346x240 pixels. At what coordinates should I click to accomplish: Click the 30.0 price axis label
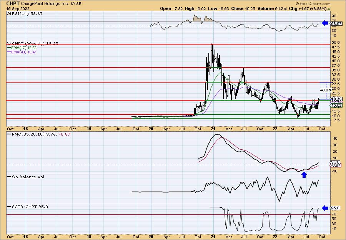click(x=336, y=79)
